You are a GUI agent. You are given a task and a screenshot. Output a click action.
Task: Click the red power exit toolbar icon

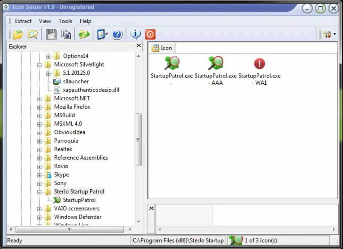150,34
